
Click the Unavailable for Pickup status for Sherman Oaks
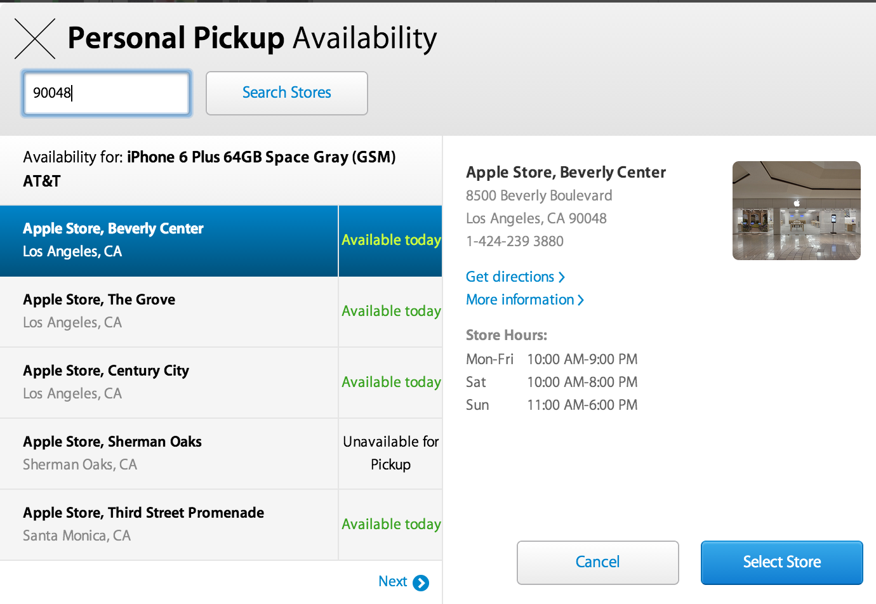click(x=391, y=453)
